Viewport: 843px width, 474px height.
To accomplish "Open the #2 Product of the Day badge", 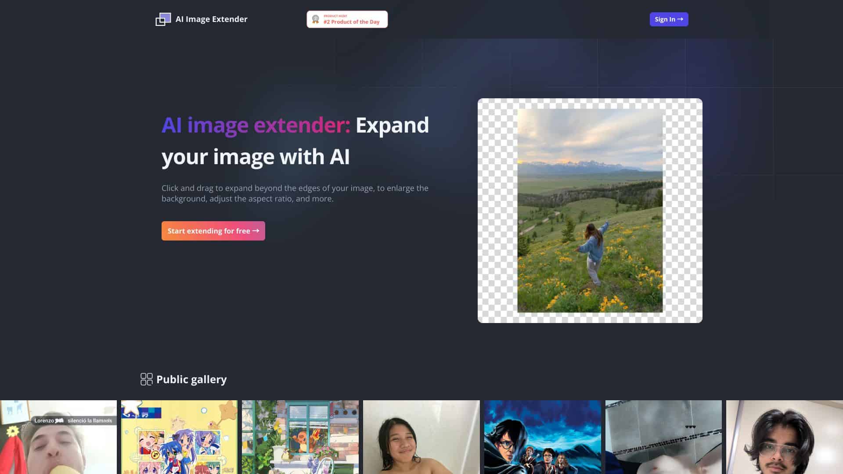I will click(x=347, y=19).
